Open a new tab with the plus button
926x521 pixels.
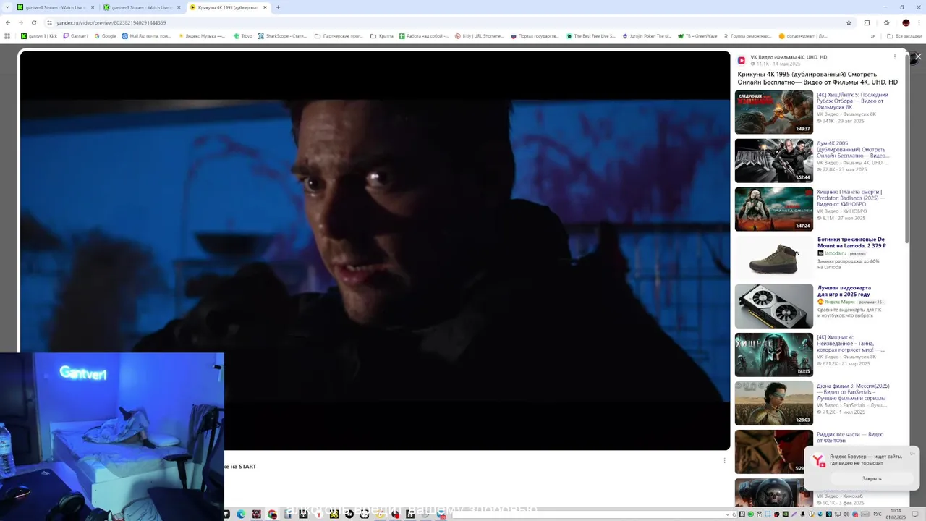coord(278,7)
